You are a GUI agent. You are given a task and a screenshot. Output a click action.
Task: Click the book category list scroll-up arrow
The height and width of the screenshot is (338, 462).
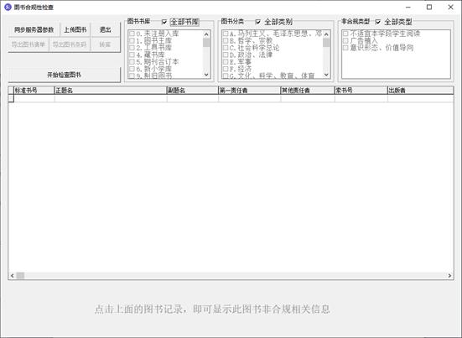(x=326, y=34)
